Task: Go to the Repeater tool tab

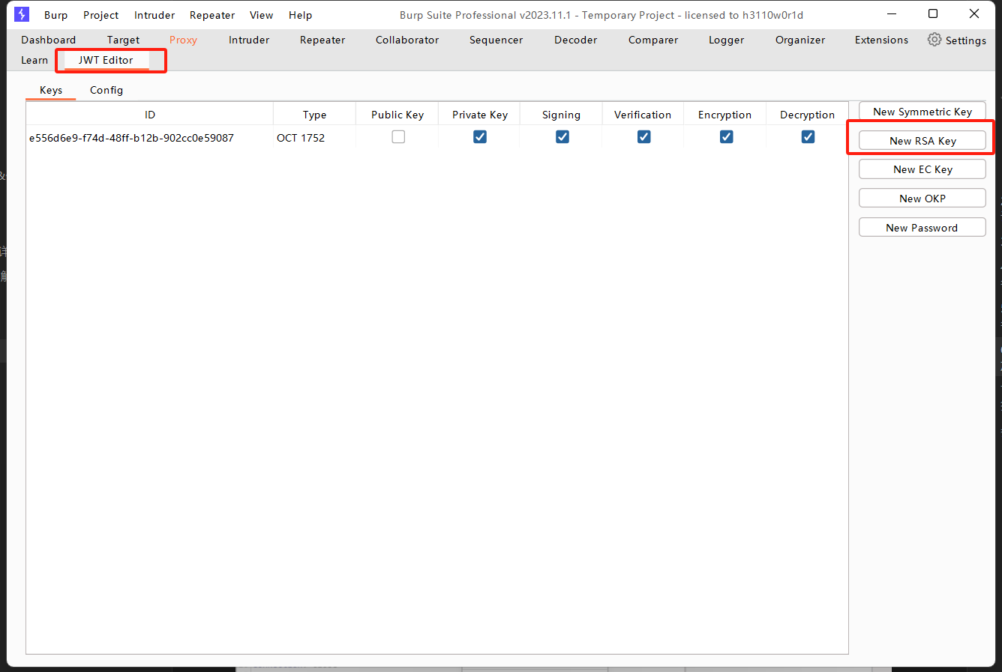Action: [322, 40]
